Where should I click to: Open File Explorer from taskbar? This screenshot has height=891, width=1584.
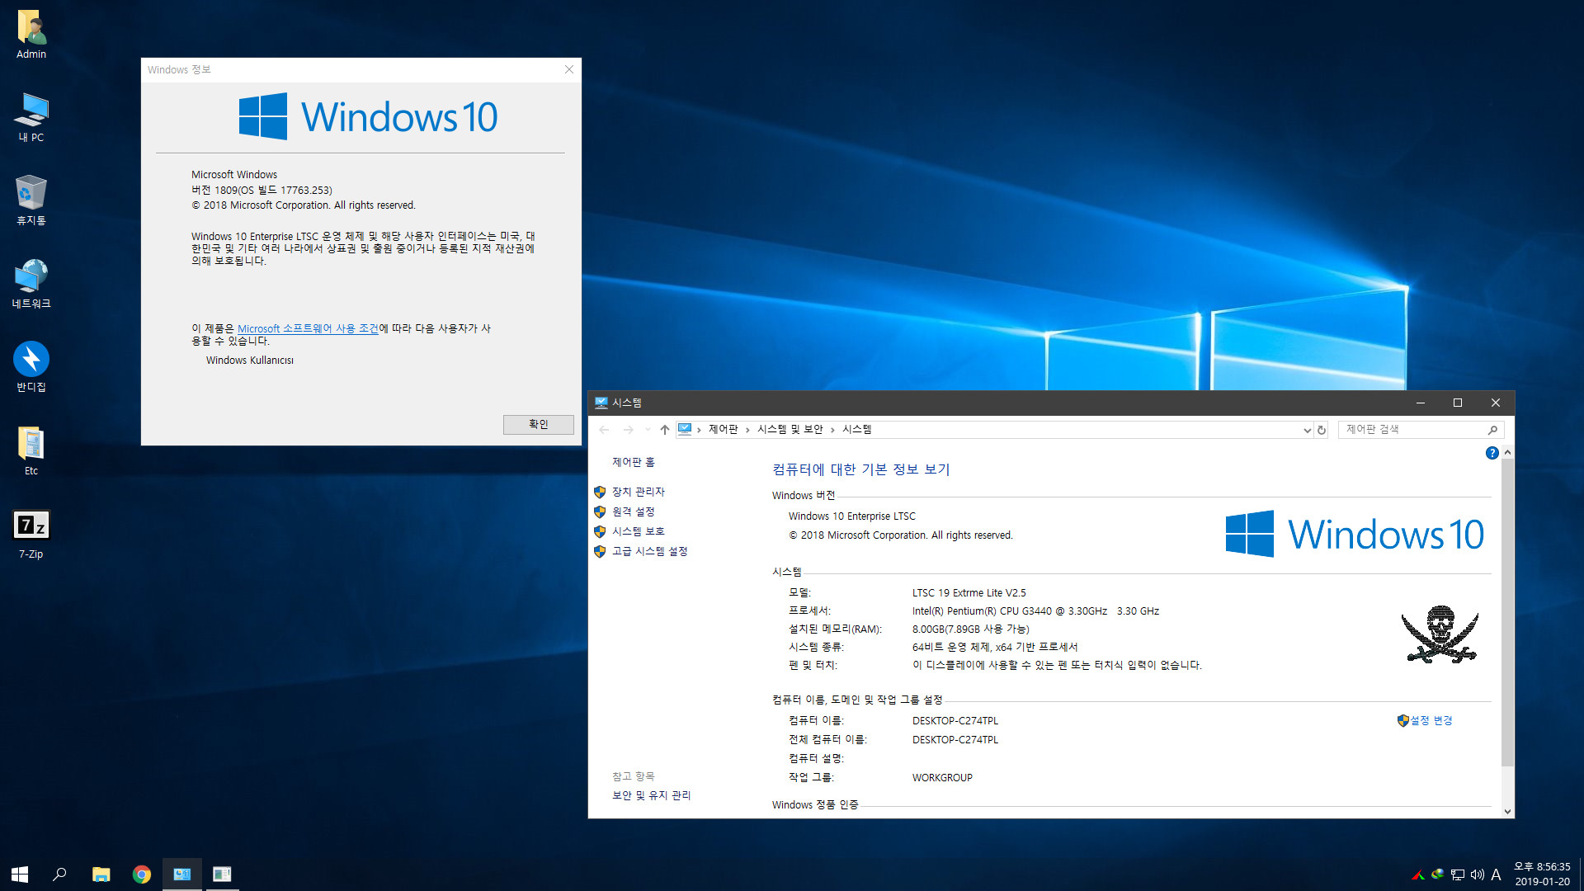(x=101, y=874)
